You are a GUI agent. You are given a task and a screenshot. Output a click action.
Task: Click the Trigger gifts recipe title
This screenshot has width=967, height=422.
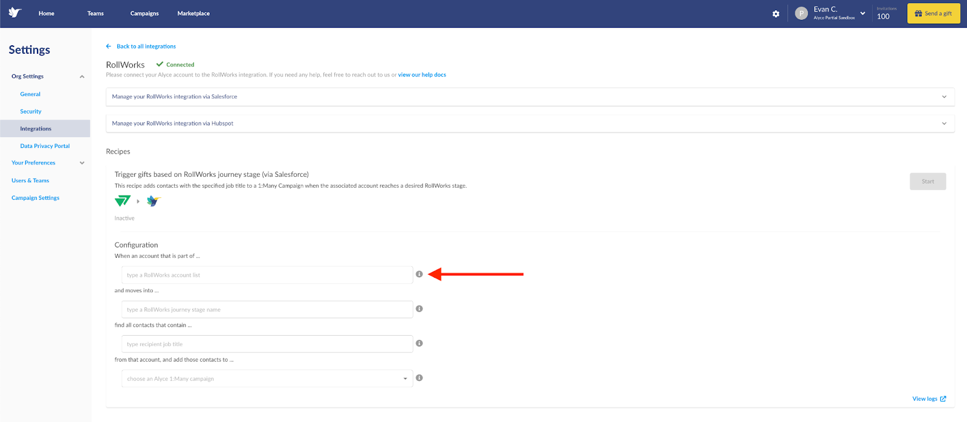[212, 174]
